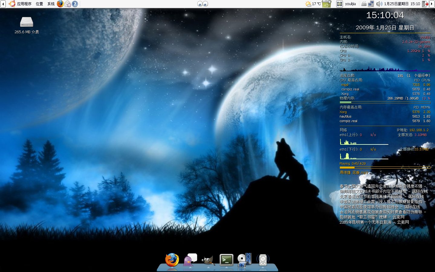435x272 pixels.
Task: Click the headline 北京春运度过节前客流高峰开始回落
Action: click(371, 196)
